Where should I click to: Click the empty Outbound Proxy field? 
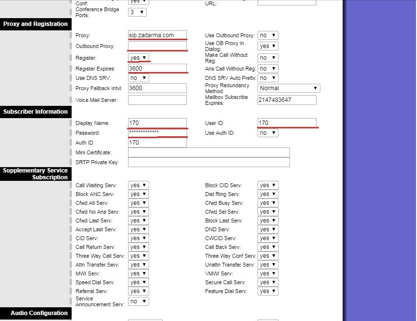pyautogui.click(x=157, y=46)
